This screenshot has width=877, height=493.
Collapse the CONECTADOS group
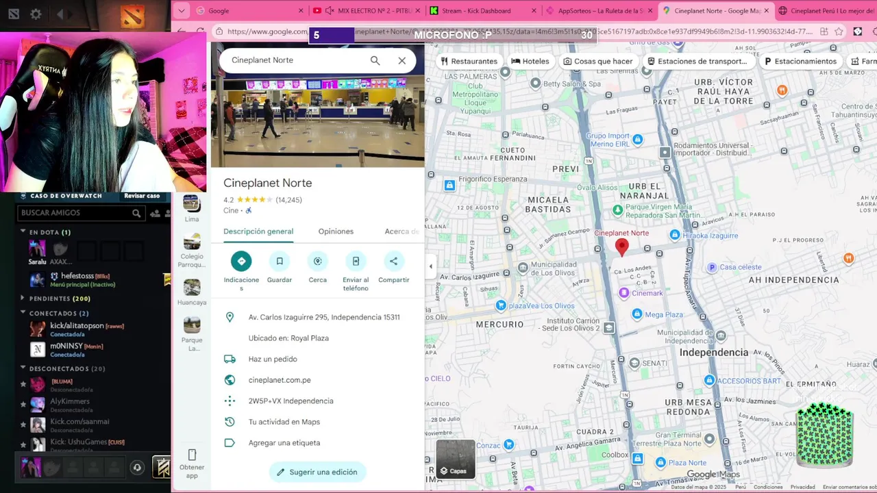[23, 313]
